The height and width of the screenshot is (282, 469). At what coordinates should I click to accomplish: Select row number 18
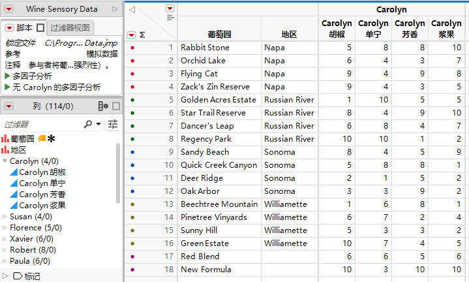click(x=169, y=270)
